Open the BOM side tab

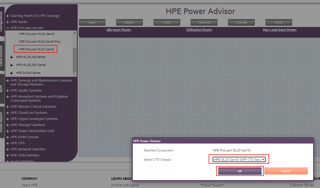tap(2, 89)
